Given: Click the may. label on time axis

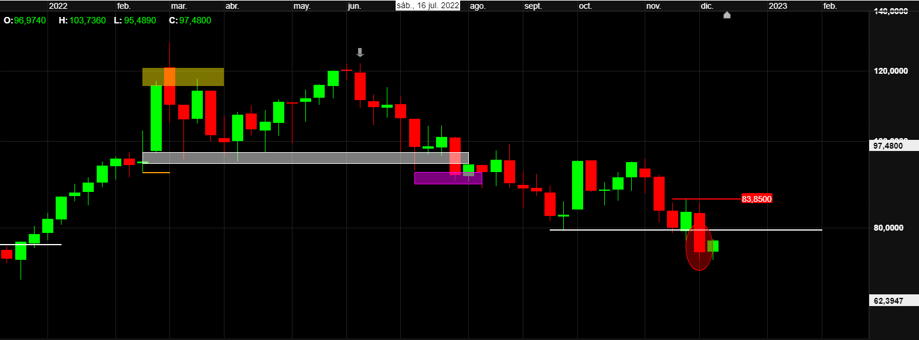Looking at the screenshot, I should (x=302, y=6).
